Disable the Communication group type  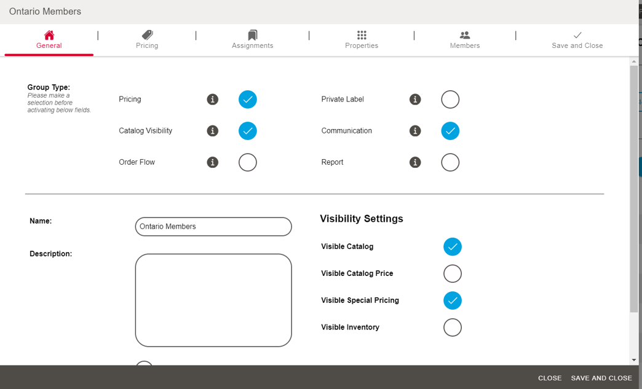click(450, 130)
